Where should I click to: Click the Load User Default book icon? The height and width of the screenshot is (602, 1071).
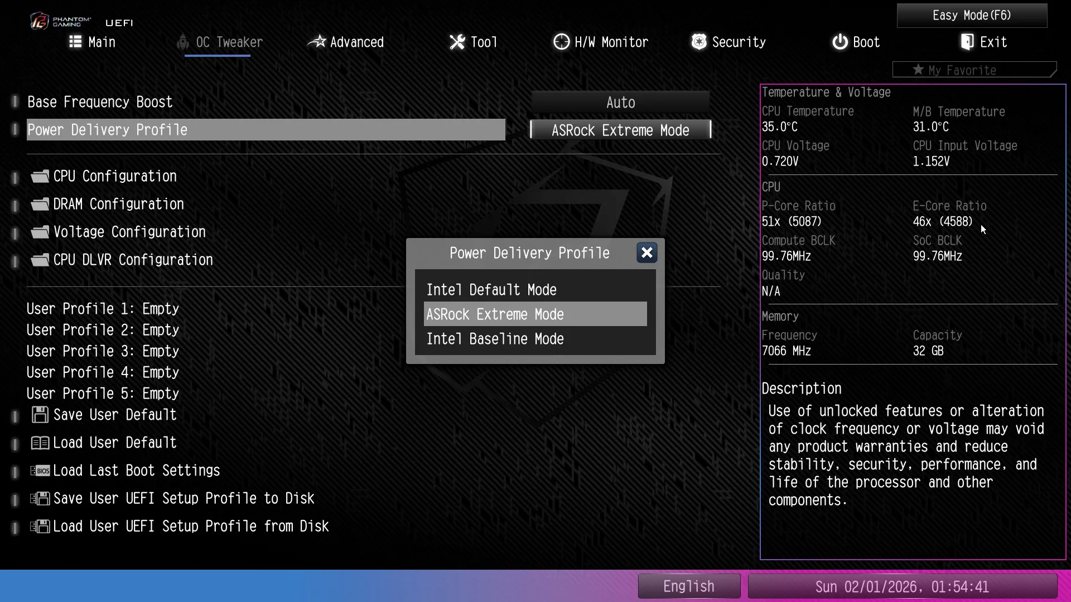coord(40,443)
